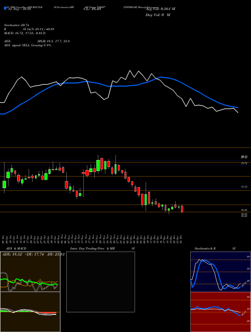Screen dimensions: 251x332
Task: Click the last red candlestick on the price chart
Action: (x=182, y=209)
